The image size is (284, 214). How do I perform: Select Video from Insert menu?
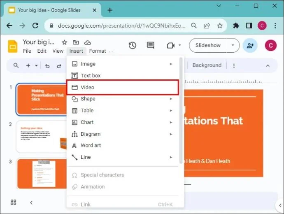coord(122,87)
